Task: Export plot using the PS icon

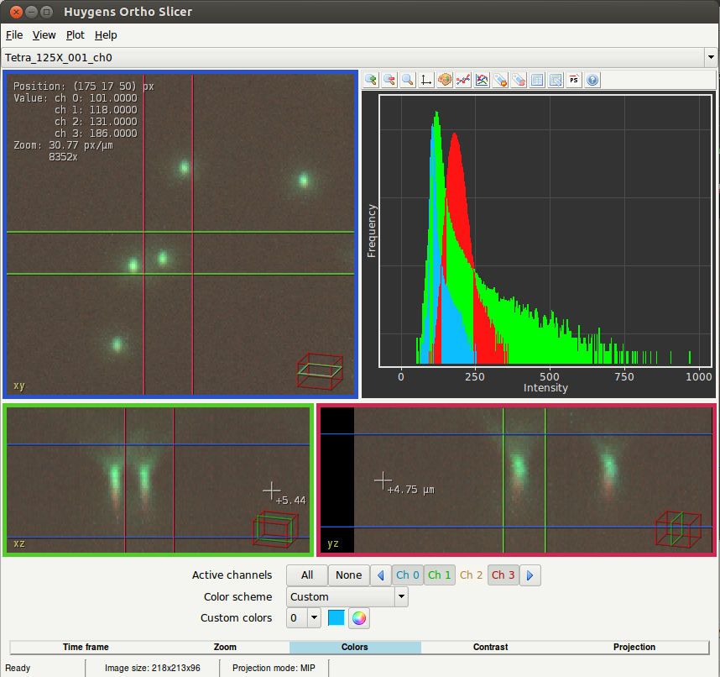Action: (x=574, y=81)
